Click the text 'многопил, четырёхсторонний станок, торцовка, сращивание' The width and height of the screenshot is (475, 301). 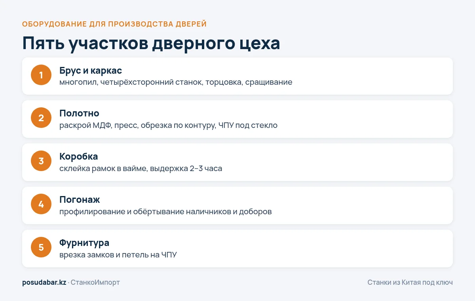[176, 82]
